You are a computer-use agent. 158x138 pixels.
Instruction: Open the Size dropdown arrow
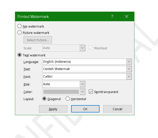pyautogui.click(x=82, y=84)
